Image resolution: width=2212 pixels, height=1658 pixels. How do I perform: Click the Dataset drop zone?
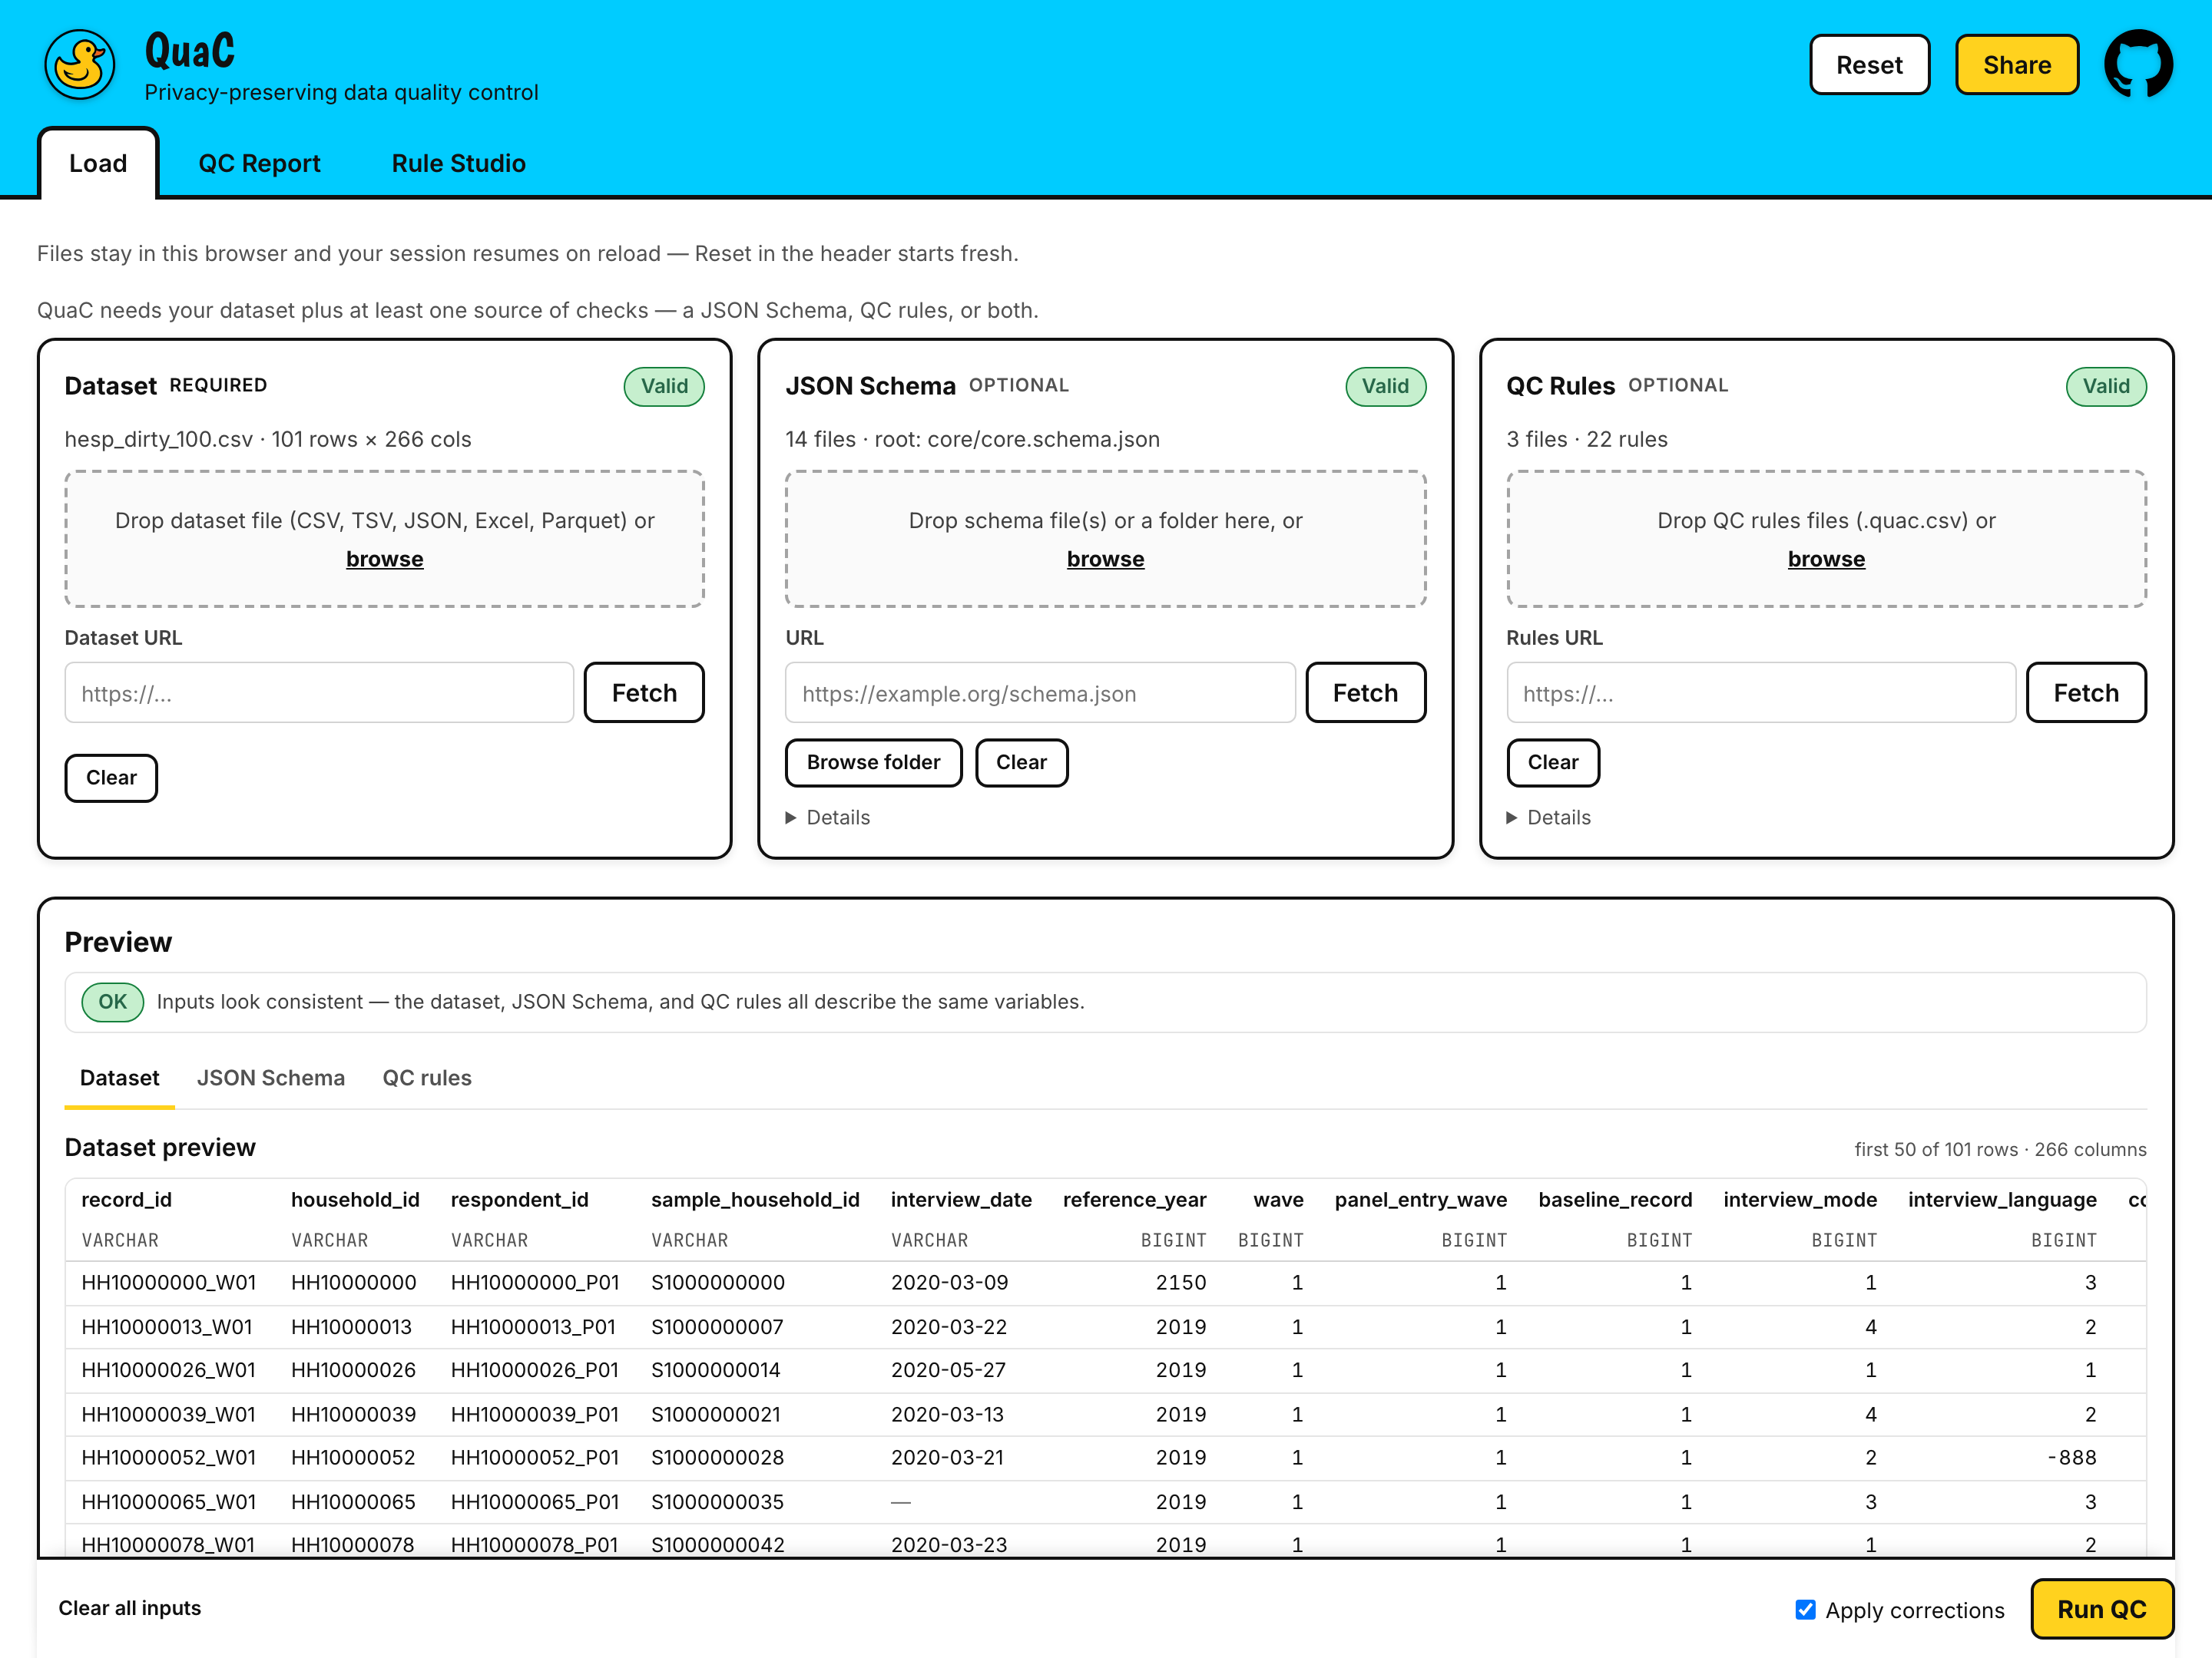tap(385, 540)
